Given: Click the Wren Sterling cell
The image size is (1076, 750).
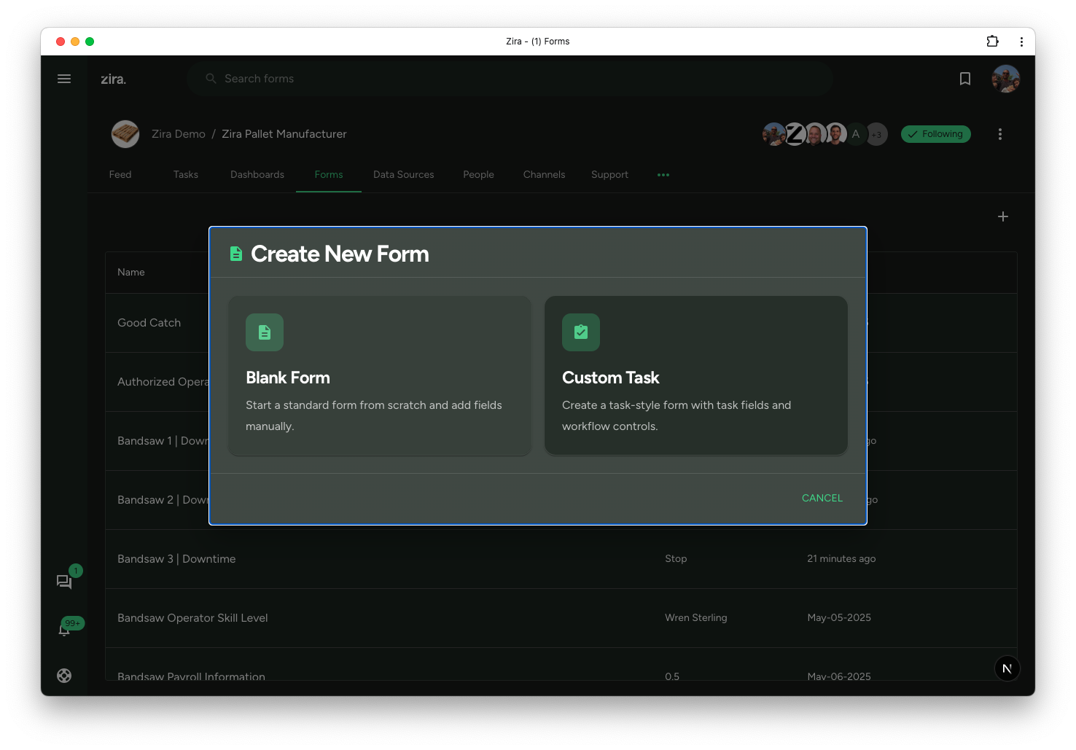Looking at the screenshot, I should [696, 618].
